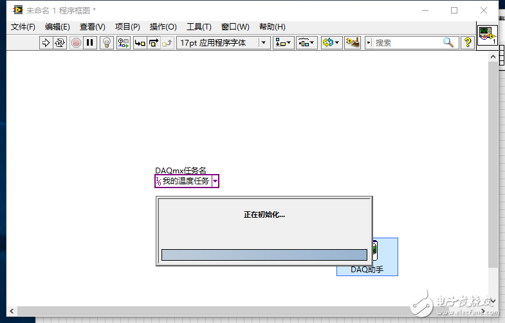Click the Clean Up Diagram broom icon
The height and width of the screenshot is (323, 505).
click(353, 43)
